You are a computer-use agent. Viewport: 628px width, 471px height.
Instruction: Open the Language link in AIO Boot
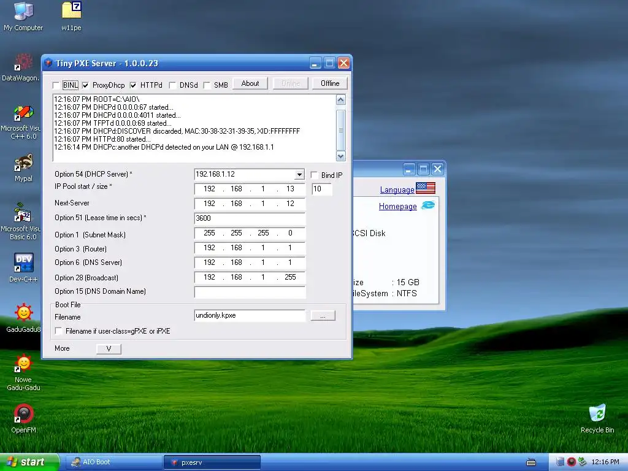point(397,190)
